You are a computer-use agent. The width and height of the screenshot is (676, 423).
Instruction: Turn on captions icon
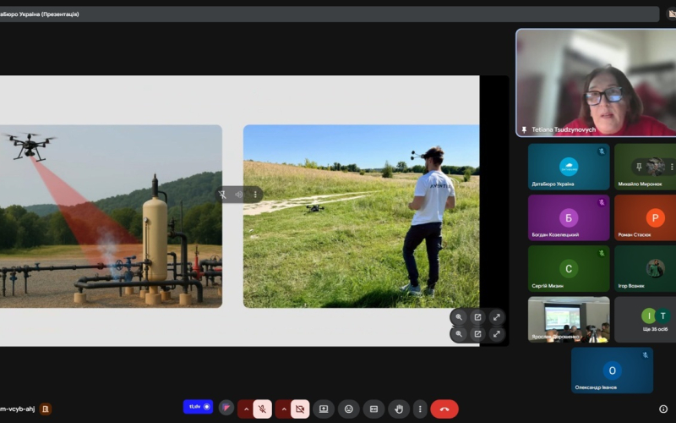[373, 409]
